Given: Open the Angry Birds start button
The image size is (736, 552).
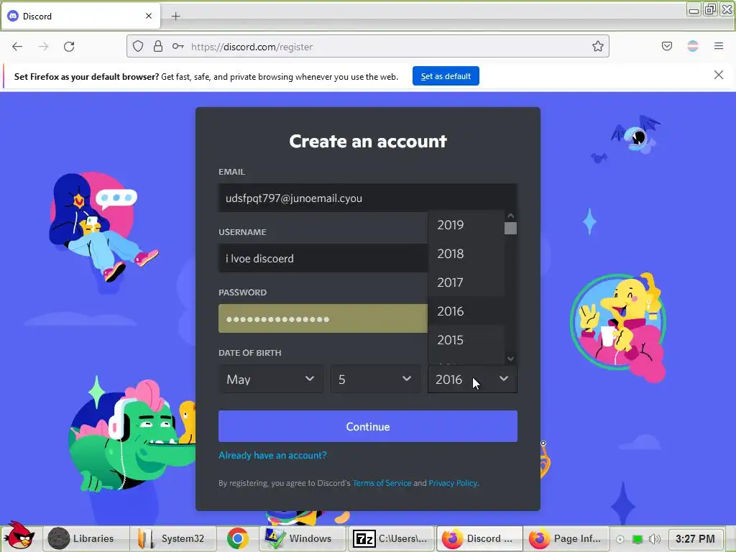Looking at the screenshot, I should pyautogui.click(x=19, y=536).
